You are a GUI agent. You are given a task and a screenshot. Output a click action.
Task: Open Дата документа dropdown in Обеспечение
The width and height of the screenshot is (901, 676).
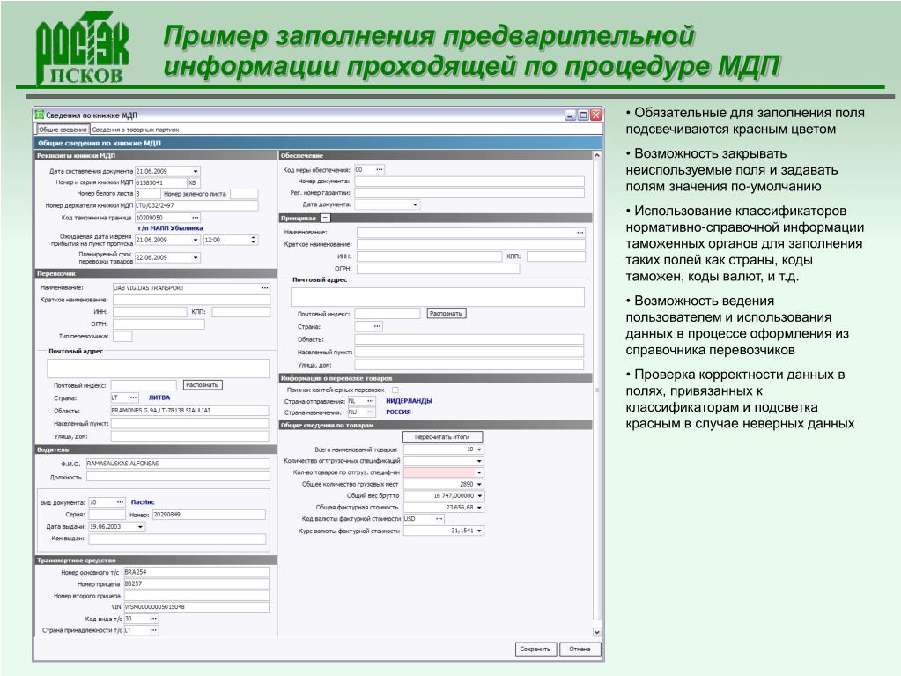click(415, 204)
